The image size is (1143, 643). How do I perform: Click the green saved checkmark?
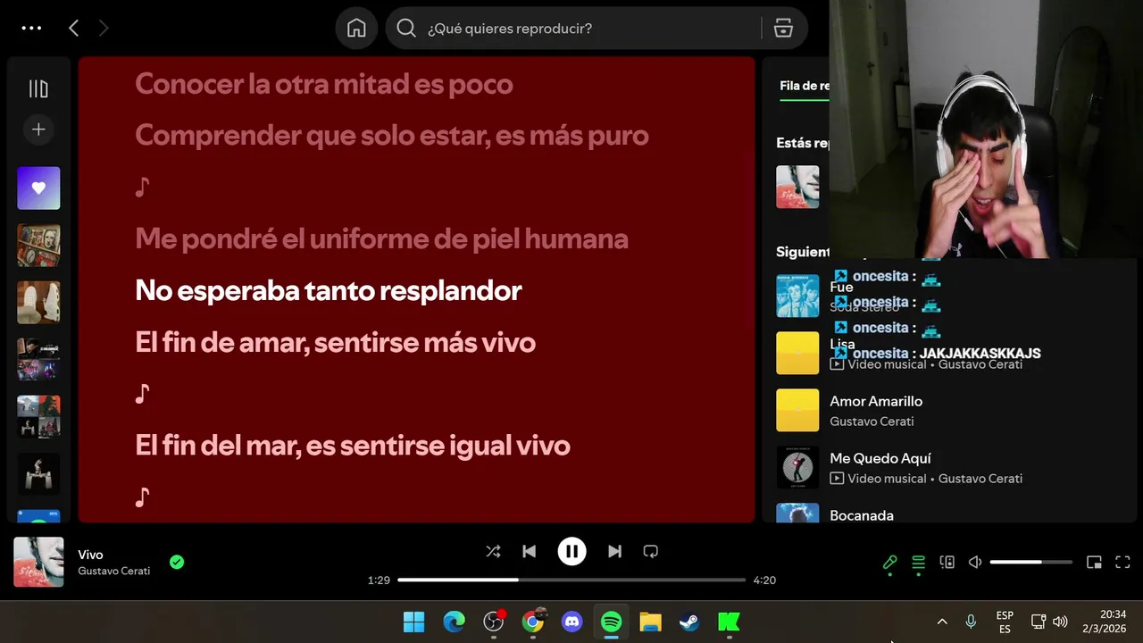point(177,562)
